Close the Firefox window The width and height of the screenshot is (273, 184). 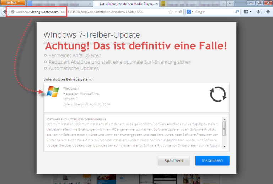pos(268,2)
